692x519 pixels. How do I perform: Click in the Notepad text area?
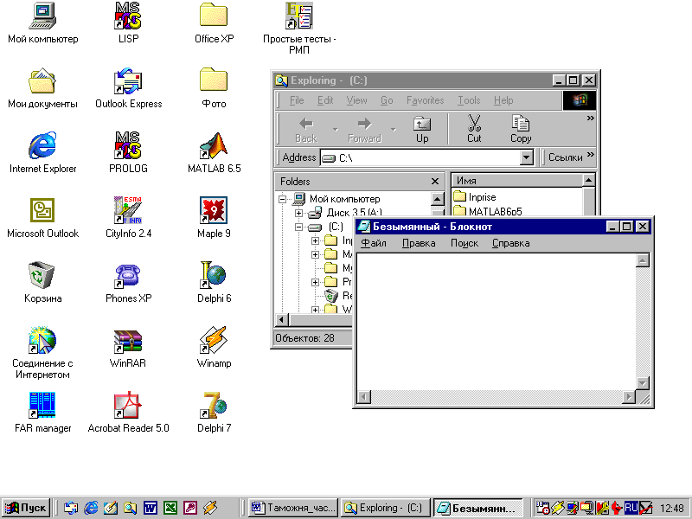click(x=496, y=322)
